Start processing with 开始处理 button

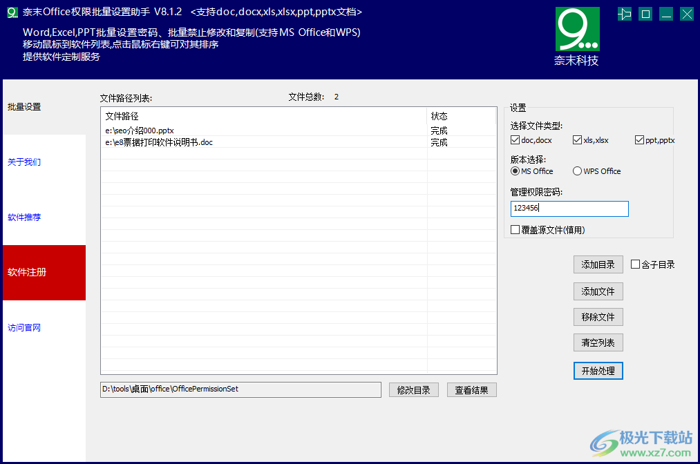click(x=598, y=371)
